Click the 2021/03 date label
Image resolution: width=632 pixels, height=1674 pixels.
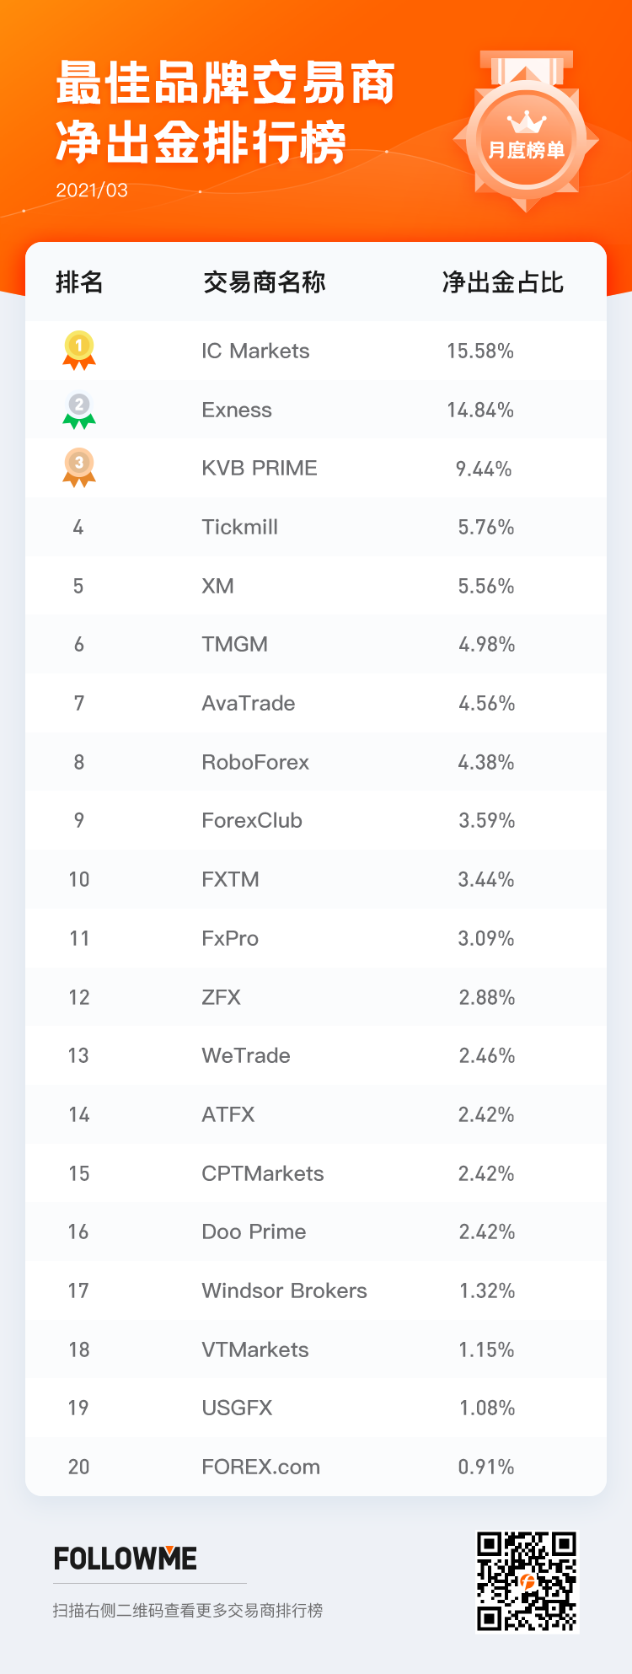92,190
